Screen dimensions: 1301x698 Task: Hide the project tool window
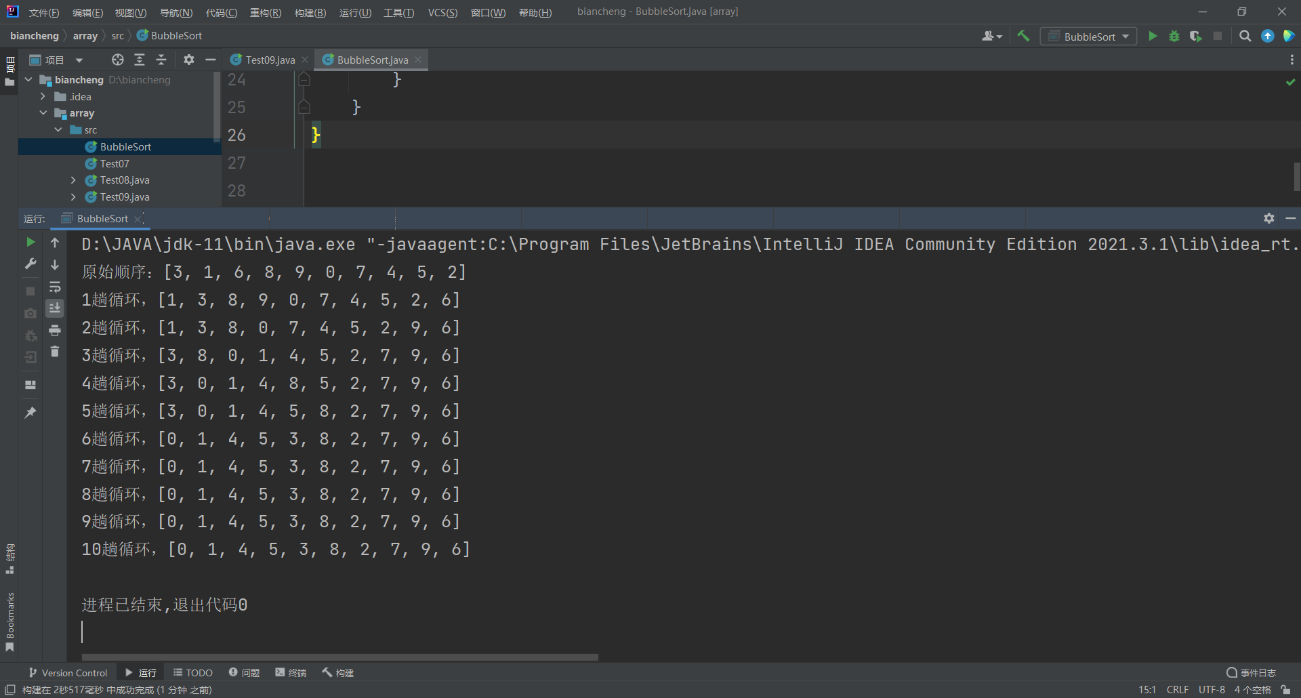point(211,60)
